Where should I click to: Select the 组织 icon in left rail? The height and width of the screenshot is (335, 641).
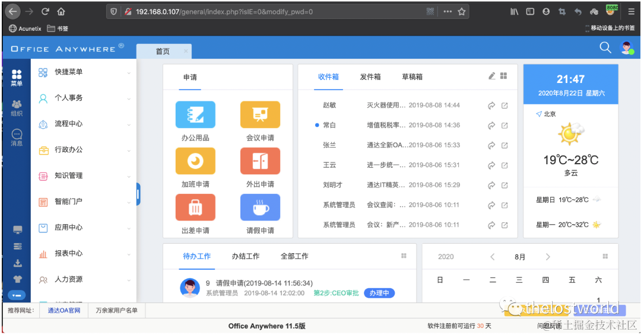[x=17, y=108]
